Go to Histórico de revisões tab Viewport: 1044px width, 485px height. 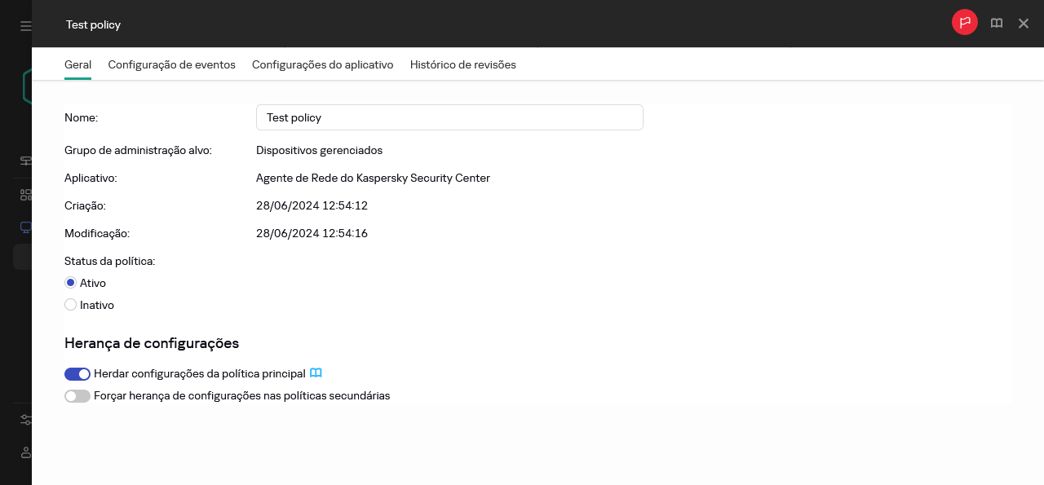[463, 64]
